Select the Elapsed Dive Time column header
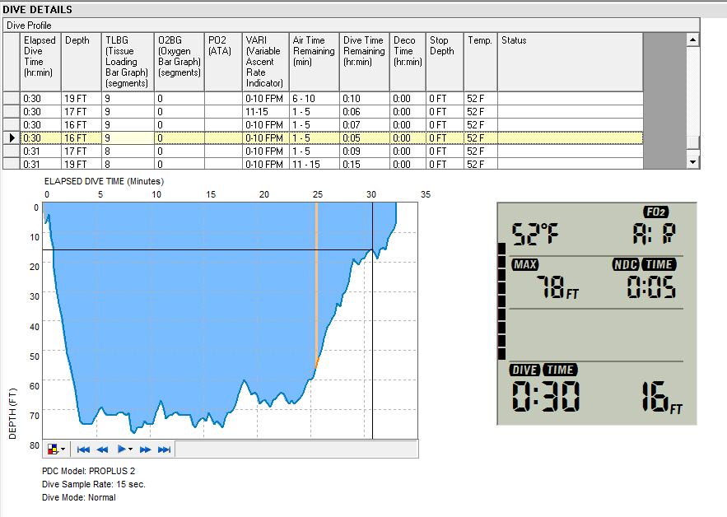The image size is (727, 517). [40, 62]
